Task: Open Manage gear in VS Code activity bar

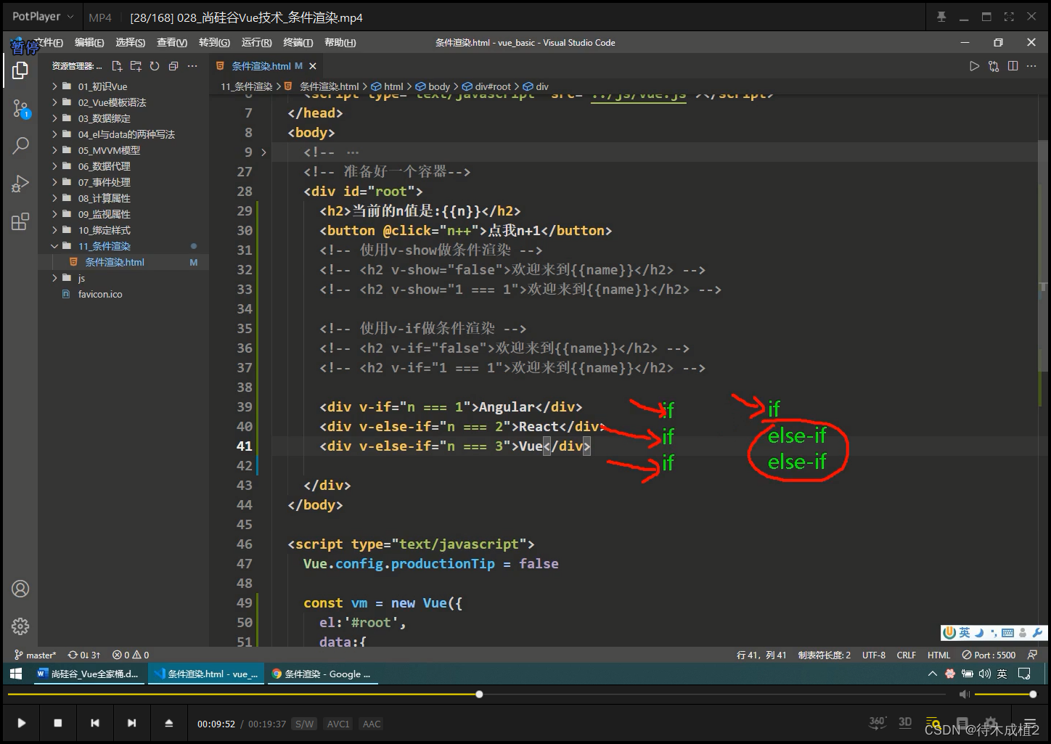Action: (x=20, y=626)
